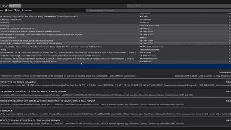Viewport: 231px width, 130px height.
Task: Open REQUEST TO RELEASE CONFISCATED TRICYCLE message
Action: point(115,44)
